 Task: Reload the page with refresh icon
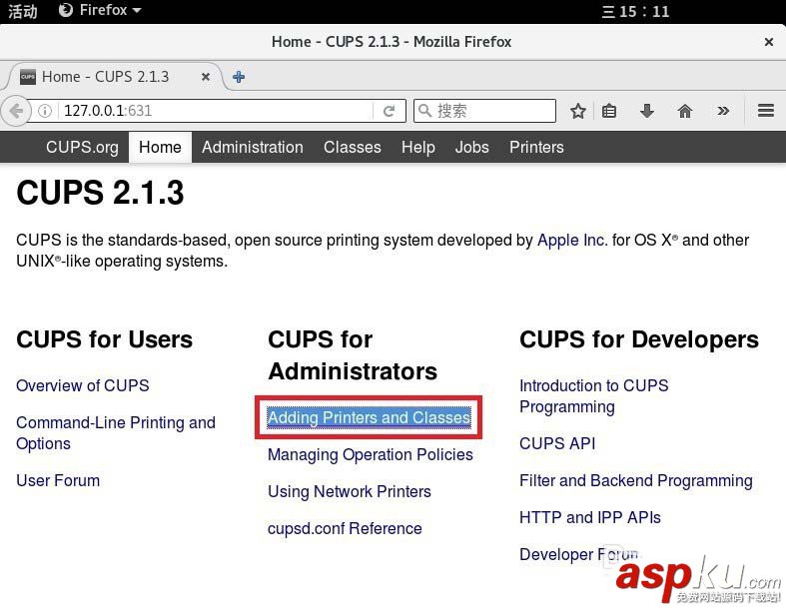pos(389,111)
